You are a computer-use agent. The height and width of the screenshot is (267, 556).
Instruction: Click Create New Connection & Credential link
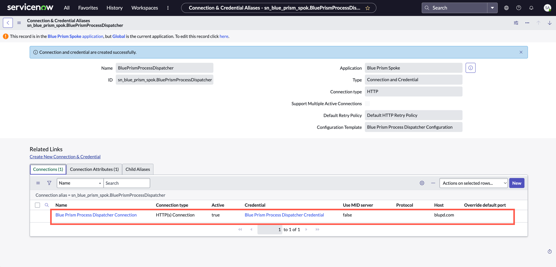pyautogui.click(x=65, y=157)
